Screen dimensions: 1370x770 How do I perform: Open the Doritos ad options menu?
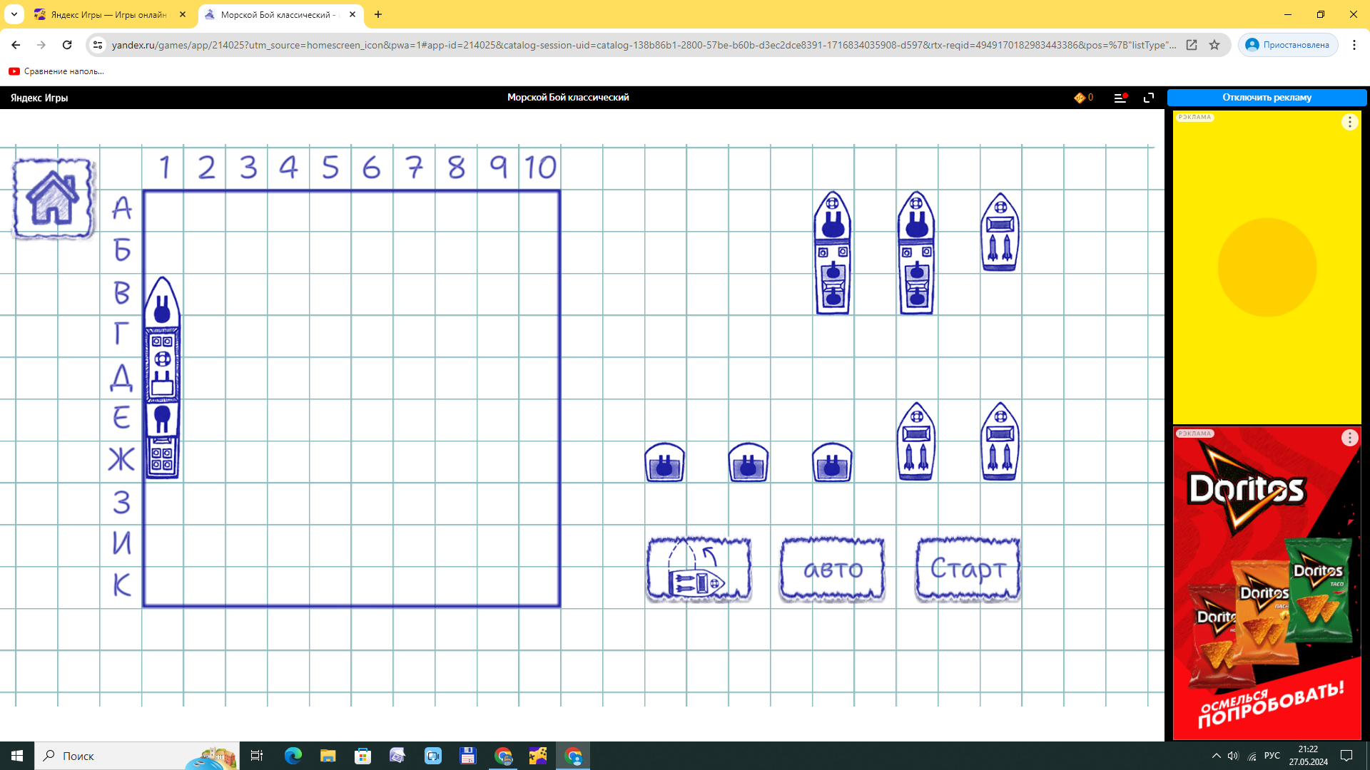coord(1349,438)
